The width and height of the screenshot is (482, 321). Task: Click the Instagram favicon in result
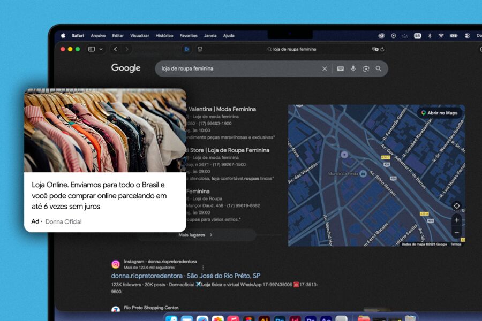pos(116,264)
